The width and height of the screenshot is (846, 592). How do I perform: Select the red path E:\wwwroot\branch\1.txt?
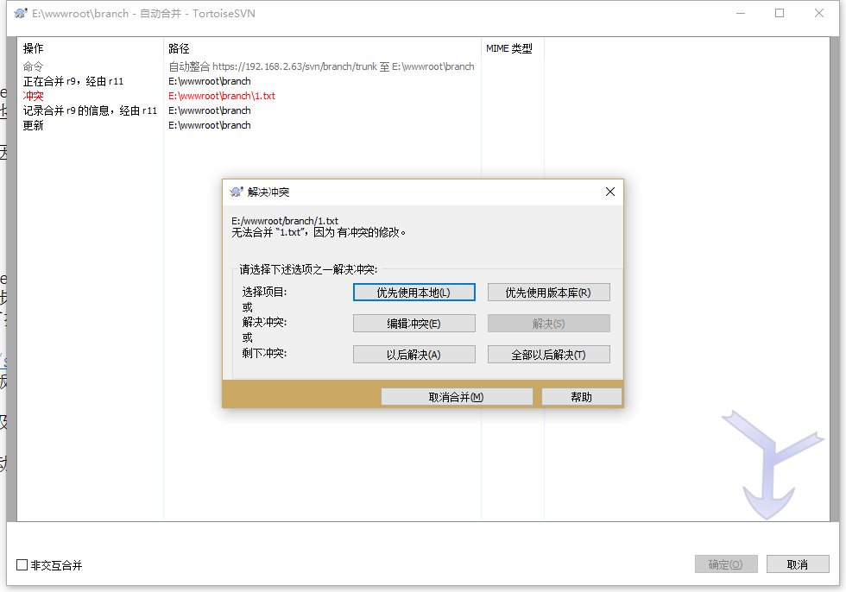click(222, 96)
